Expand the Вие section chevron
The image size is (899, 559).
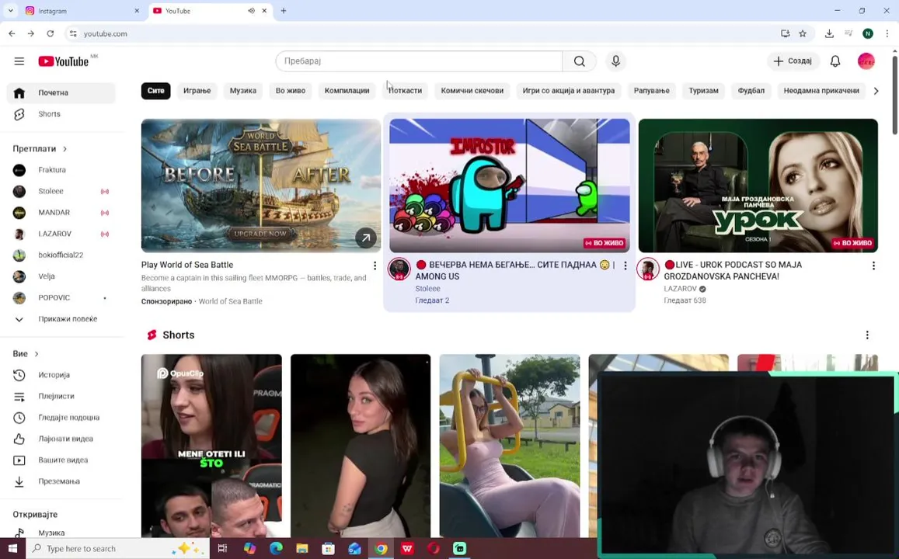pyautogui.click(x=36, y=354)
